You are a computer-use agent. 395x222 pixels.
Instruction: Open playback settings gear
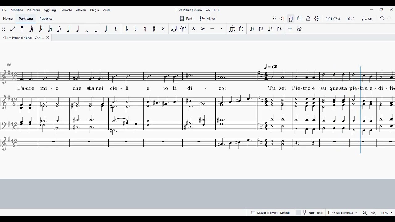tap(317, 18)
